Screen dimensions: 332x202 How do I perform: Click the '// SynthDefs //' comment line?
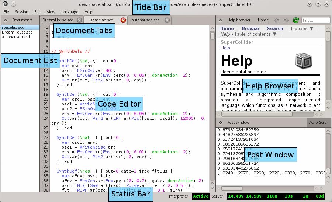click(x=71, y=51)
